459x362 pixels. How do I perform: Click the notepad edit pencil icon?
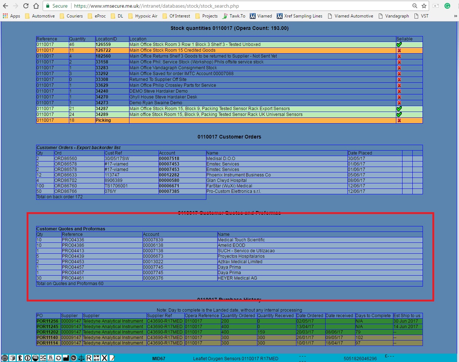tap(112, 358)
